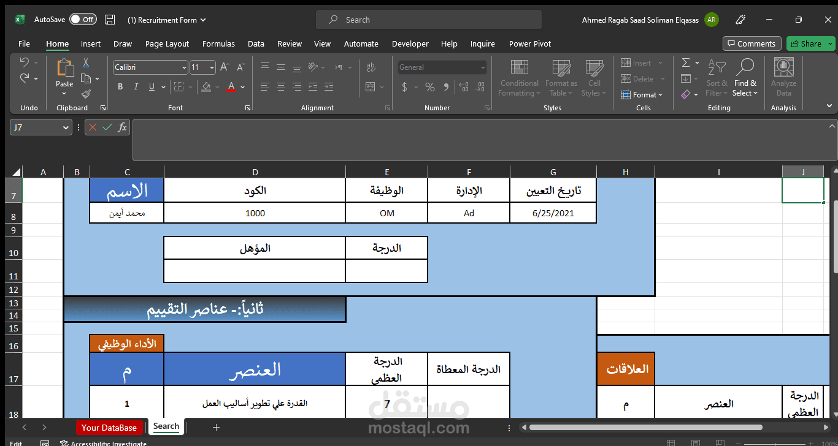Toggle Italic formatting
This screenshot has height=446, width=838.
(136, 87)
